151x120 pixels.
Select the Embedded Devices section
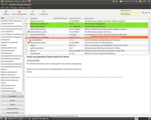12,91
